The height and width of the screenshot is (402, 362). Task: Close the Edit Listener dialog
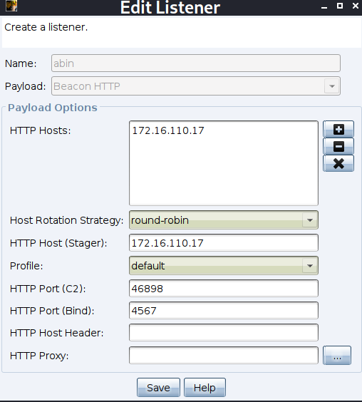point(356,6)
